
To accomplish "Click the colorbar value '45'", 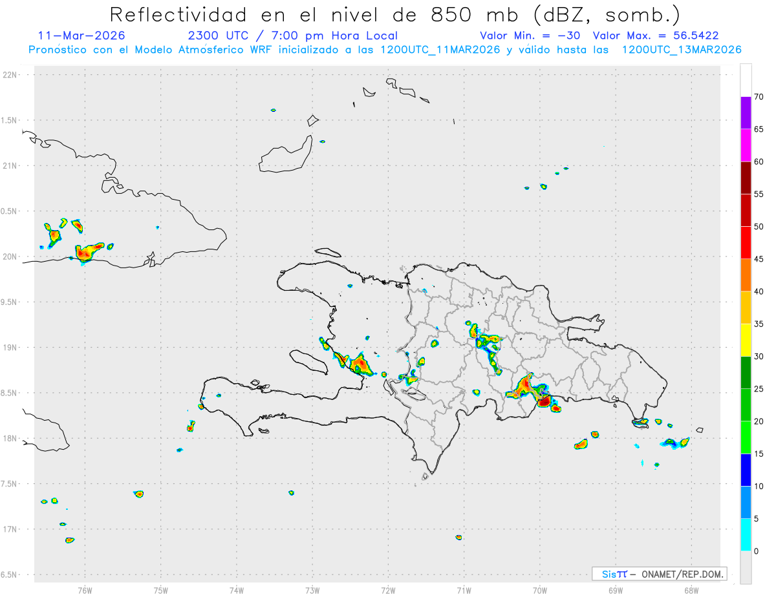I will [x=759, y=259].
